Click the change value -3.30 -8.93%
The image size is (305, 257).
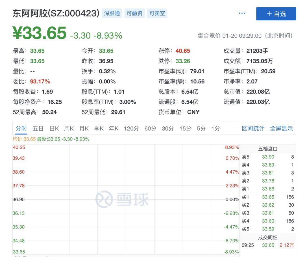tap(96, 36)
